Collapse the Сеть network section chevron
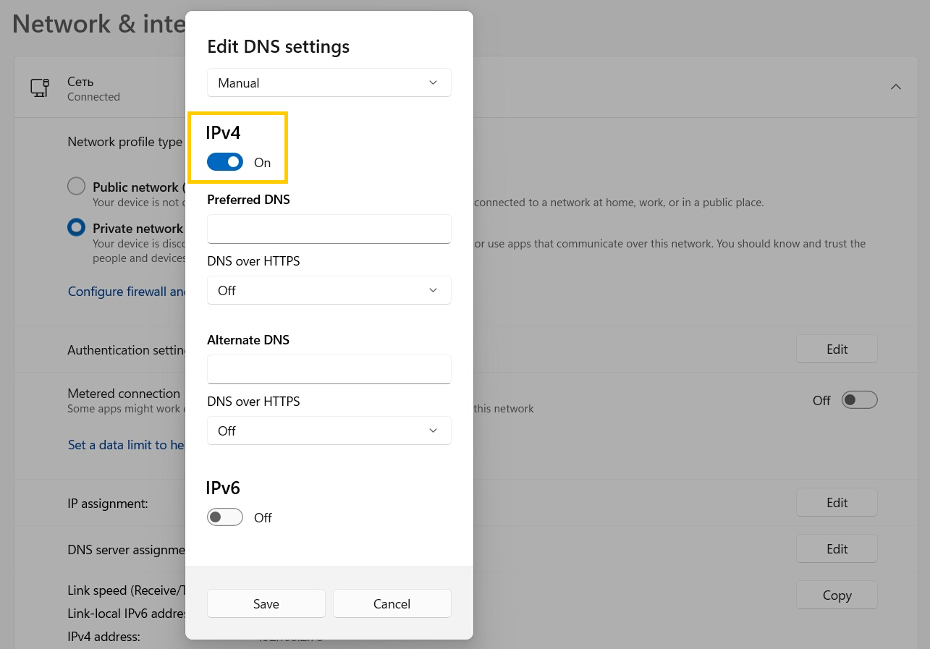Image resolution: width=930 pixels, height=649 pixels. [x=895, y=87]
